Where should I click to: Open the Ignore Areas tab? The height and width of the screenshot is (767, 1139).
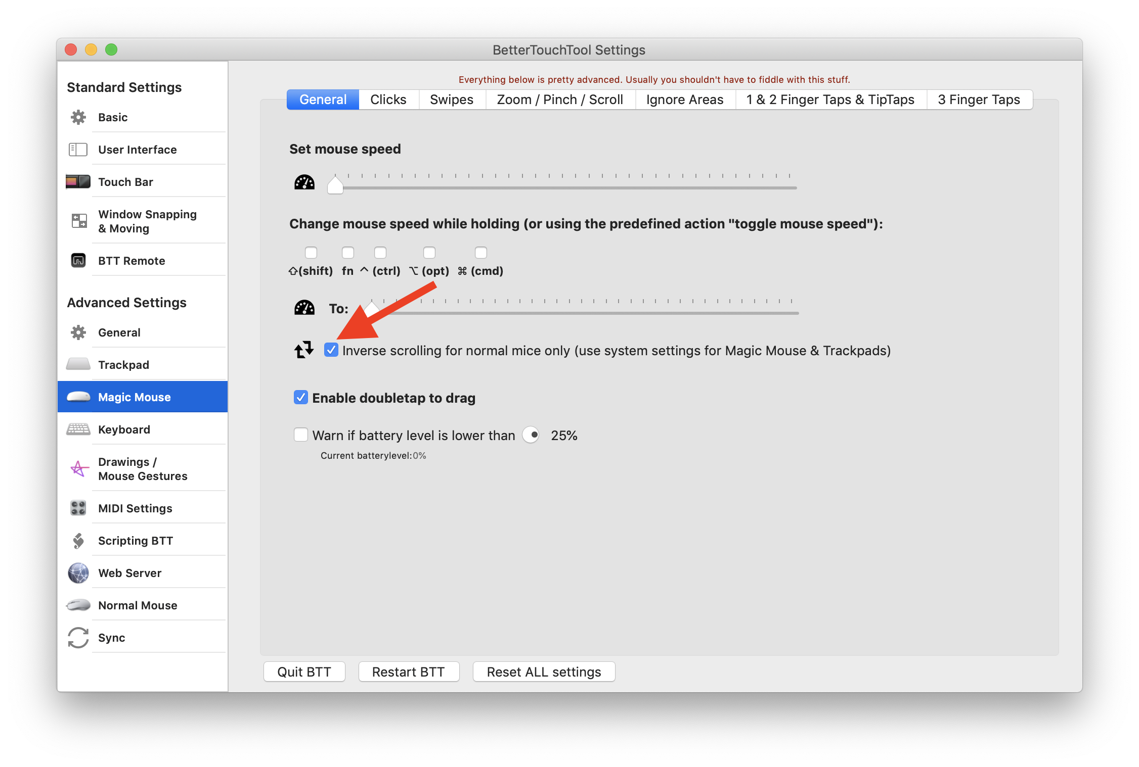[x=684, y=99]
